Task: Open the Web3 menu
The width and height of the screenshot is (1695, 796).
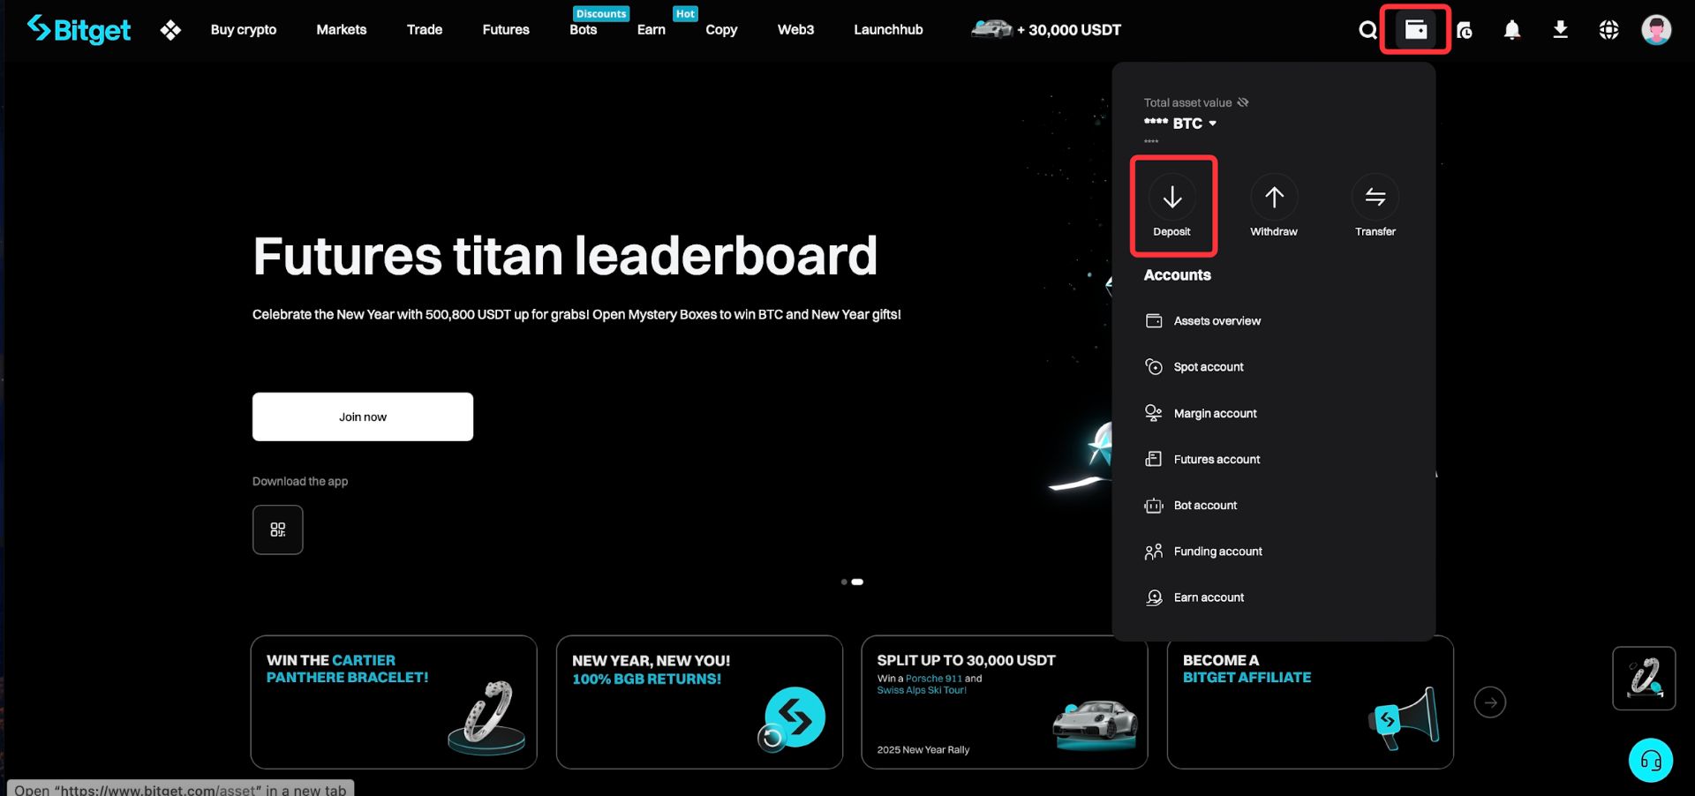Action: coord(795,30)
